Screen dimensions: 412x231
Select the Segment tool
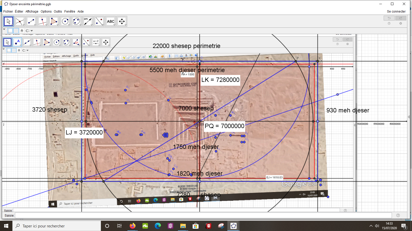[x=31, y=22]
